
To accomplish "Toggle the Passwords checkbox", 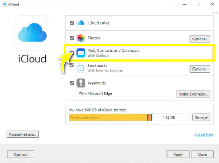I will 72,83.
